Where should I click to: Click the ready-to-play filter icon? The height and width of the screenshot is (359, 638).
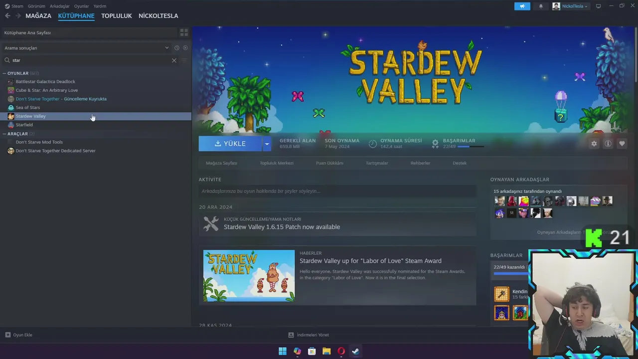point(185,48)
